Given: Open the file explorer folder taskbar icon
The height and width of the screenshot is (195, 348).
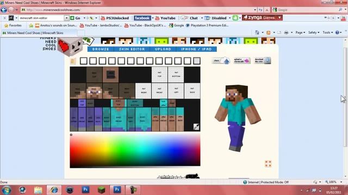Looking at the screenshot, I should (x=38, y=190).
